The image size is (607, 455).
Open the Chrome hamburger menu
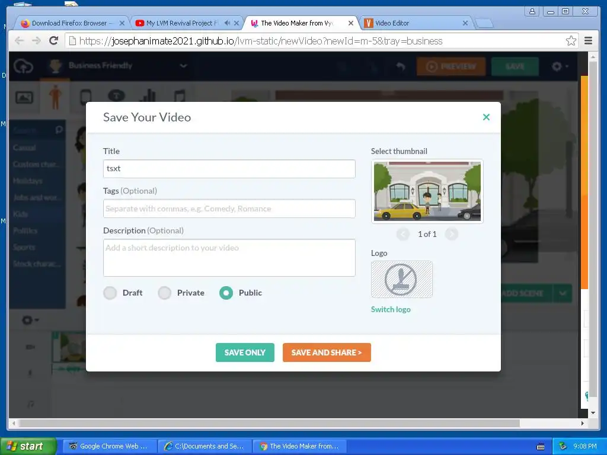589,41
